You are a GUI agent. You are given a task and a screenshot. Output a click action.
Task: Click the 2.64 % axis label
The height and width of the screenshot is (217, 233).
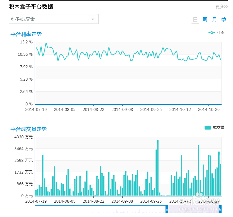[26, 92]
